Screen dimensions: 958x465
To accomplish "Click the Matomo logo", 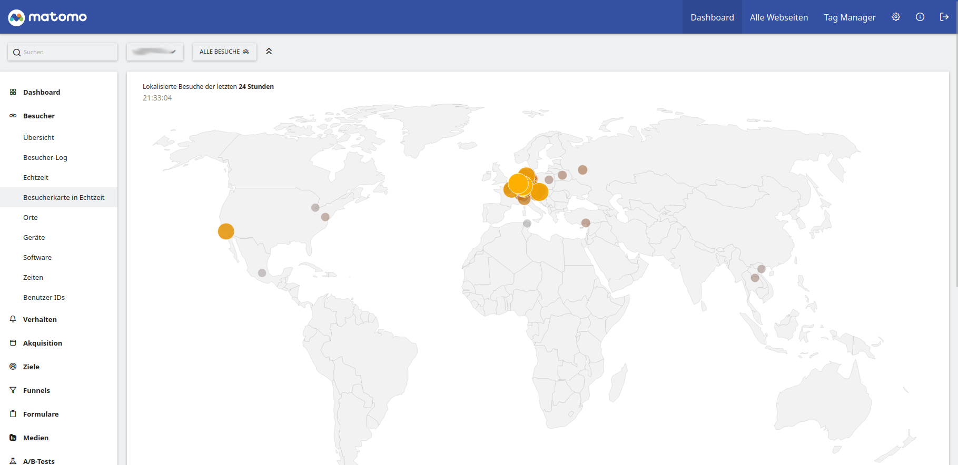I will (x=47, y=17).
